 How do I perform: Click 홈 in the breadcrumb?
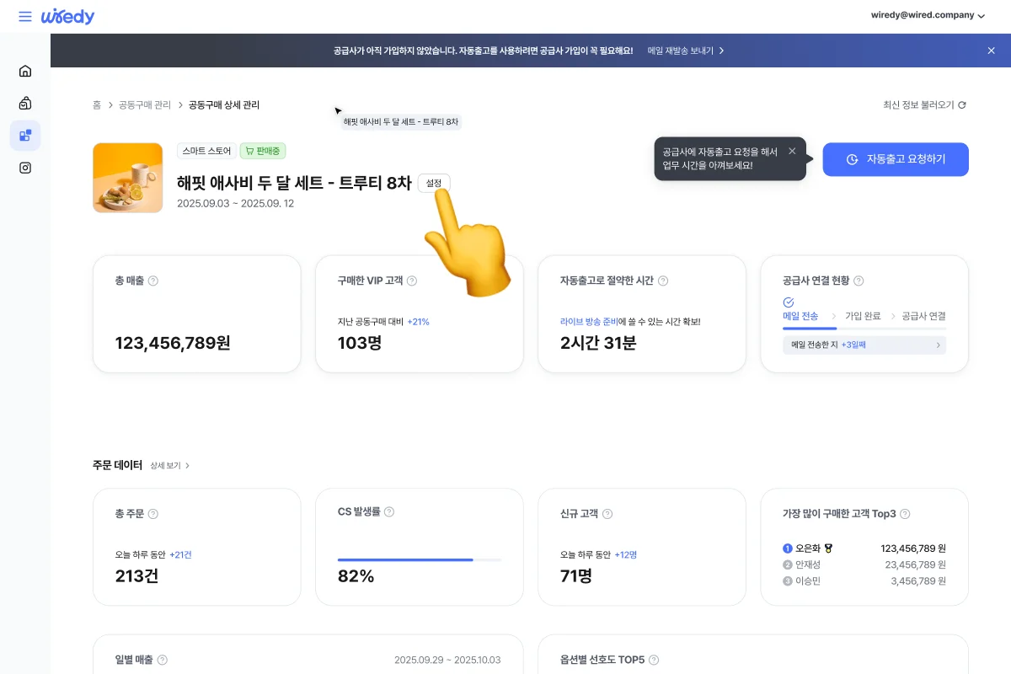point(97,105)
